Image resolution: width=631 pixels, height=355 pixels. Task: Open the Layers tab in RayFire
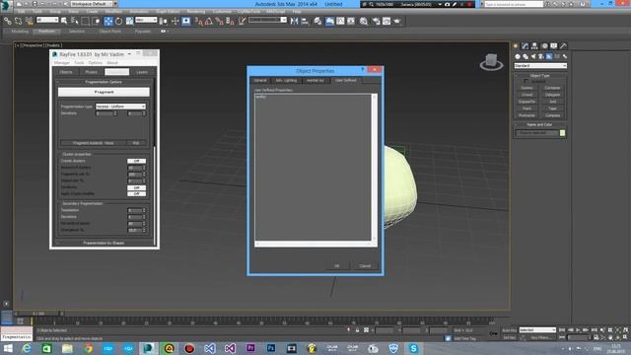point(142,72)
